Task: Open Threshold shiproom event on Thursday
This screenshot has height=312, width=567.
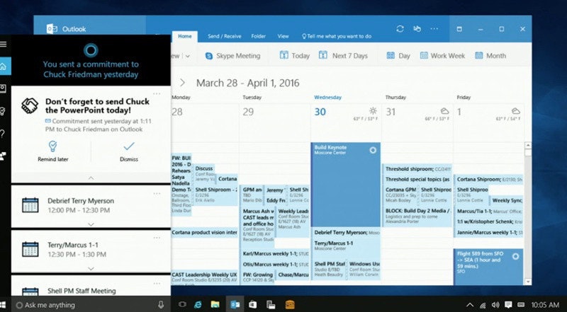Action: click(x=417, y=169)
